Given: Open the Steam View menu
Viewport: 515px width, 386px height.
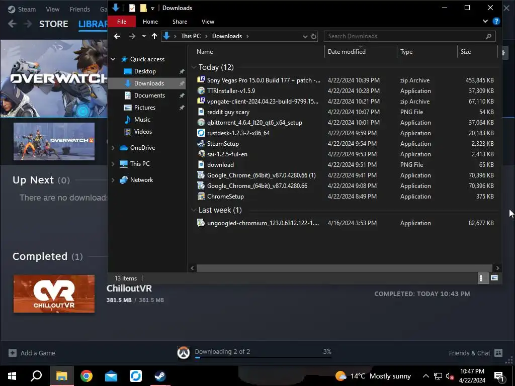Looking at the screenshot, I should [52, 9].
